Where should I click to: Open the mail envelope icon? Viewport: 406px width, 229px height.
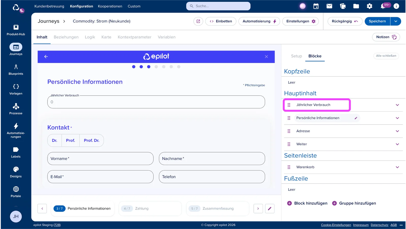329,6
